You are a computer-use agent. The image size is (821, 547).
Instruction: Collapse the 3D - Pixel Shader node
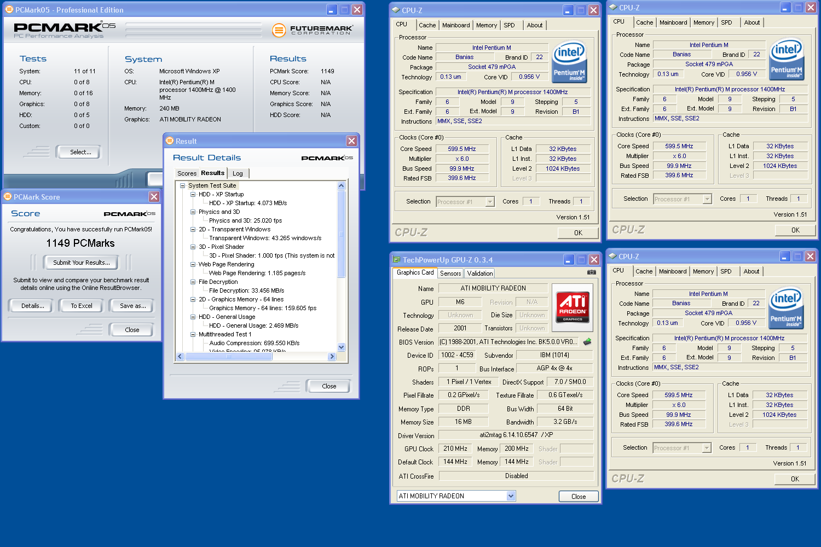tap(193, 247)
